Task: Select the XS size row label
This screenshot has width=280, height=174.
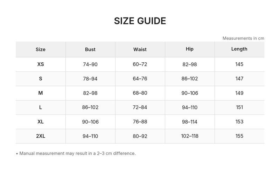Action: tap(41, 64)
